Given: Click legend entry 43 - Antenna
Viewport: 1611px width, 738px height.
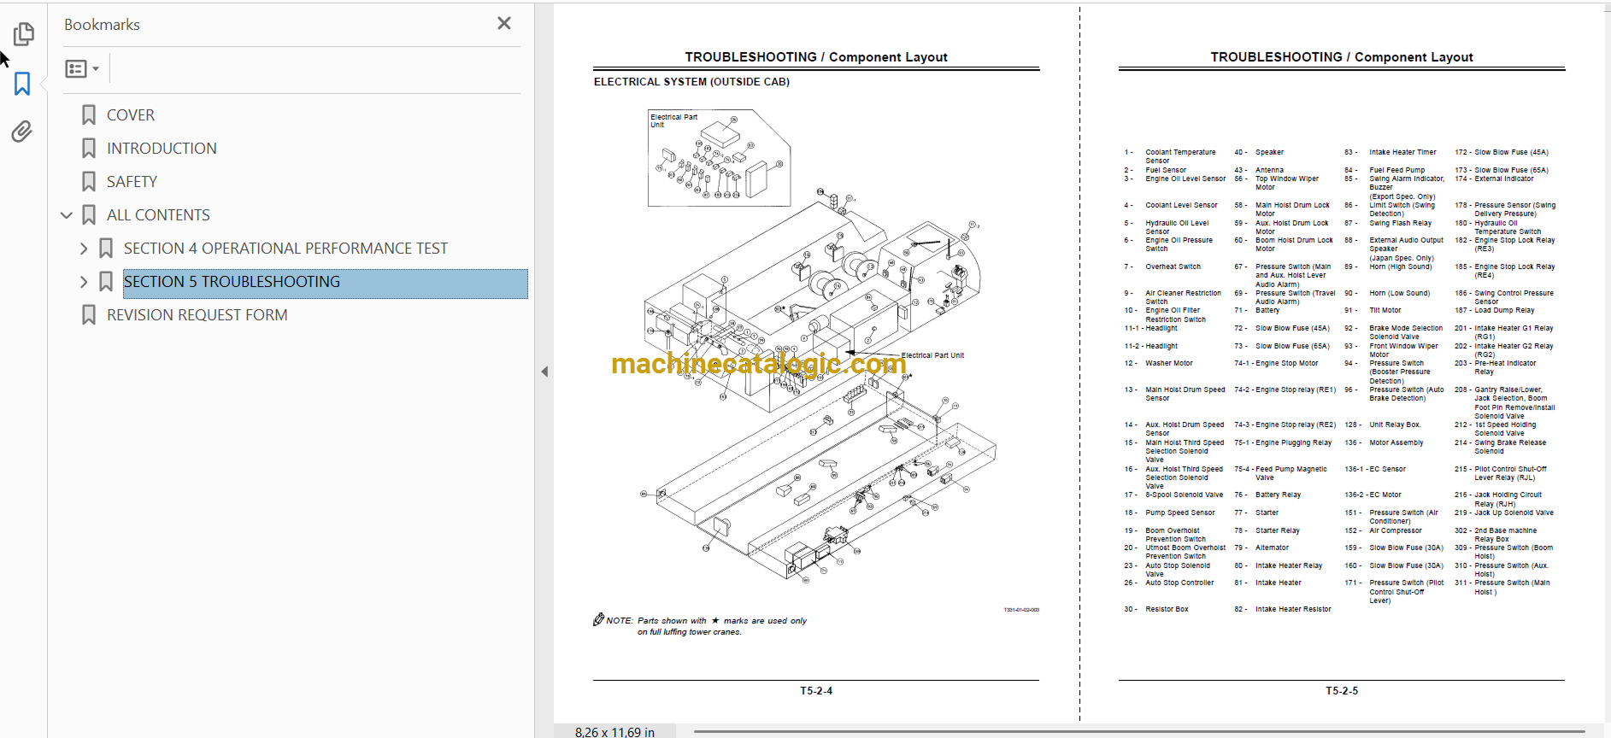Looking at the screenshot, I should pos(1259,170).
